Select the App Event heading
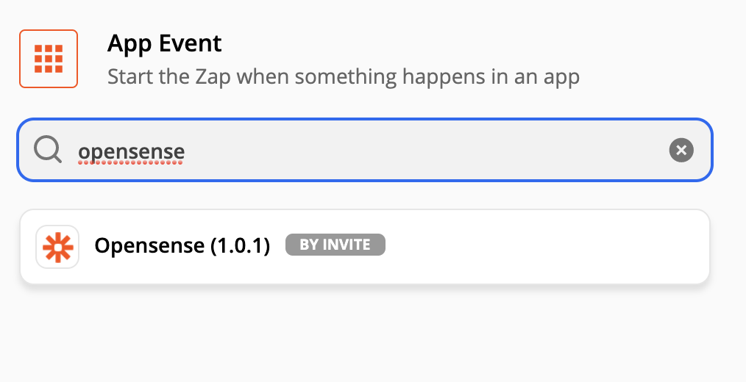Viewport: 746px width, 382px height. coord(165,43)
